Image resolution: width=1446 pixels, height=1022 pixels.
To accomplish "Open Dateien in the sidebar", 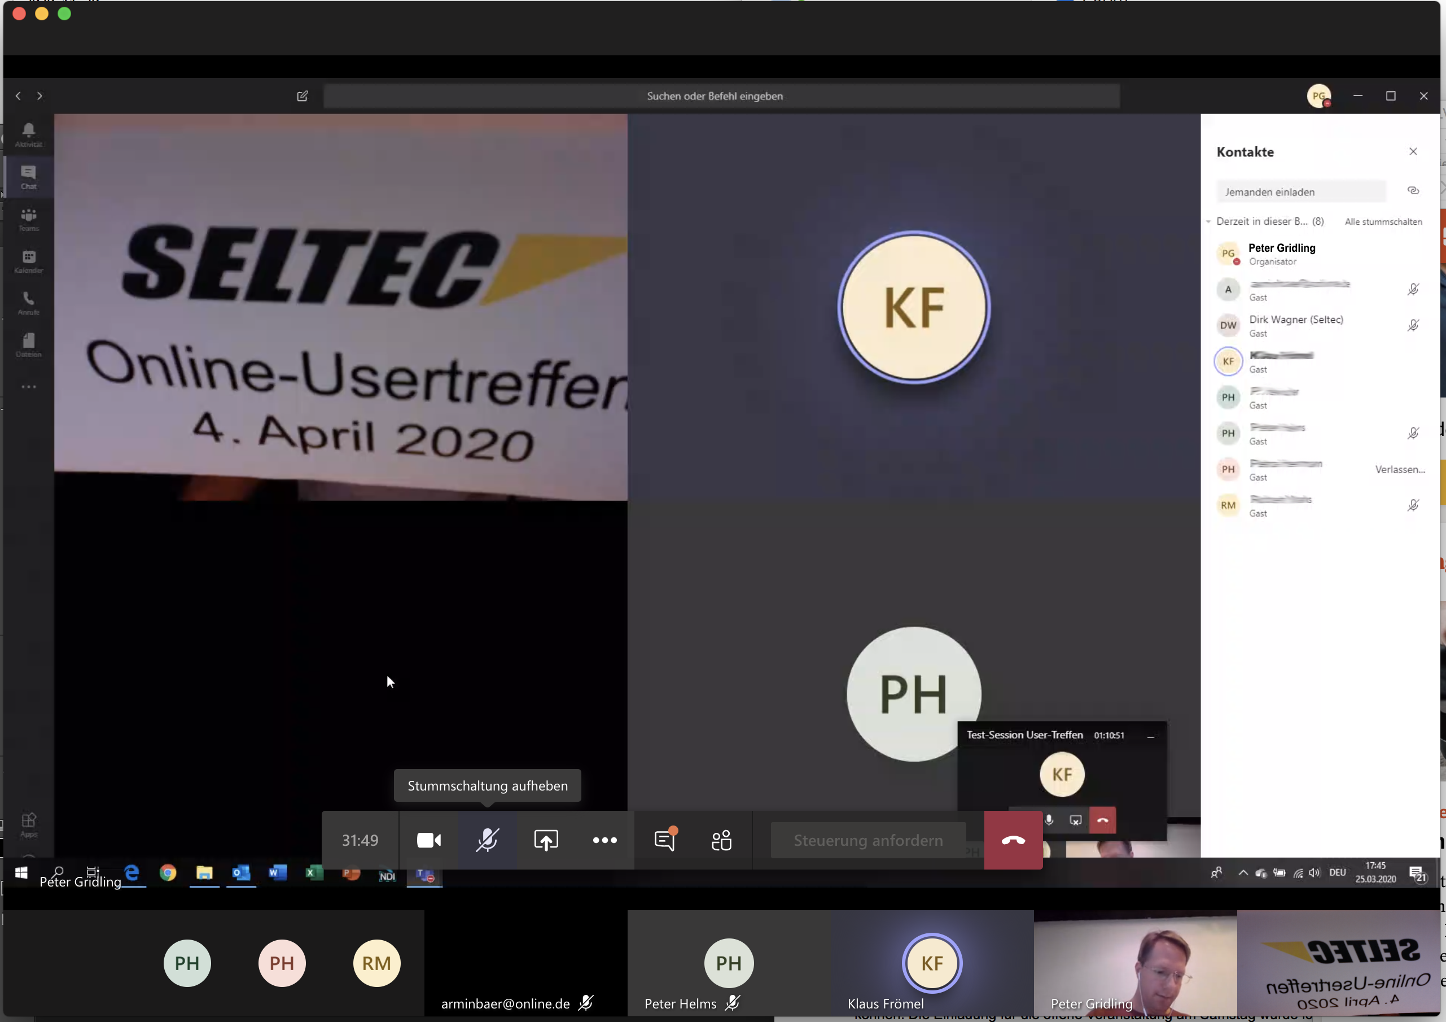I will 28,346.
